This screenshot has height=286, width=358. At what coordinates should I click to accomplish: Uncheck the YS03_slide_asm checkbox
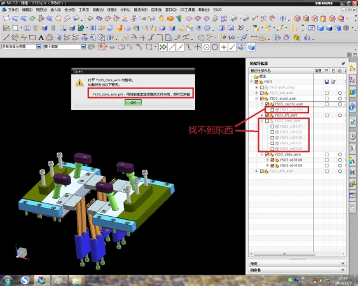(x=267, y=154)
